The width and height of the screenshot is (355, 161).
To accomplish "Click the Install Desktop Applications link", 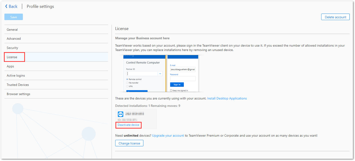I will [x=227, y=98].
